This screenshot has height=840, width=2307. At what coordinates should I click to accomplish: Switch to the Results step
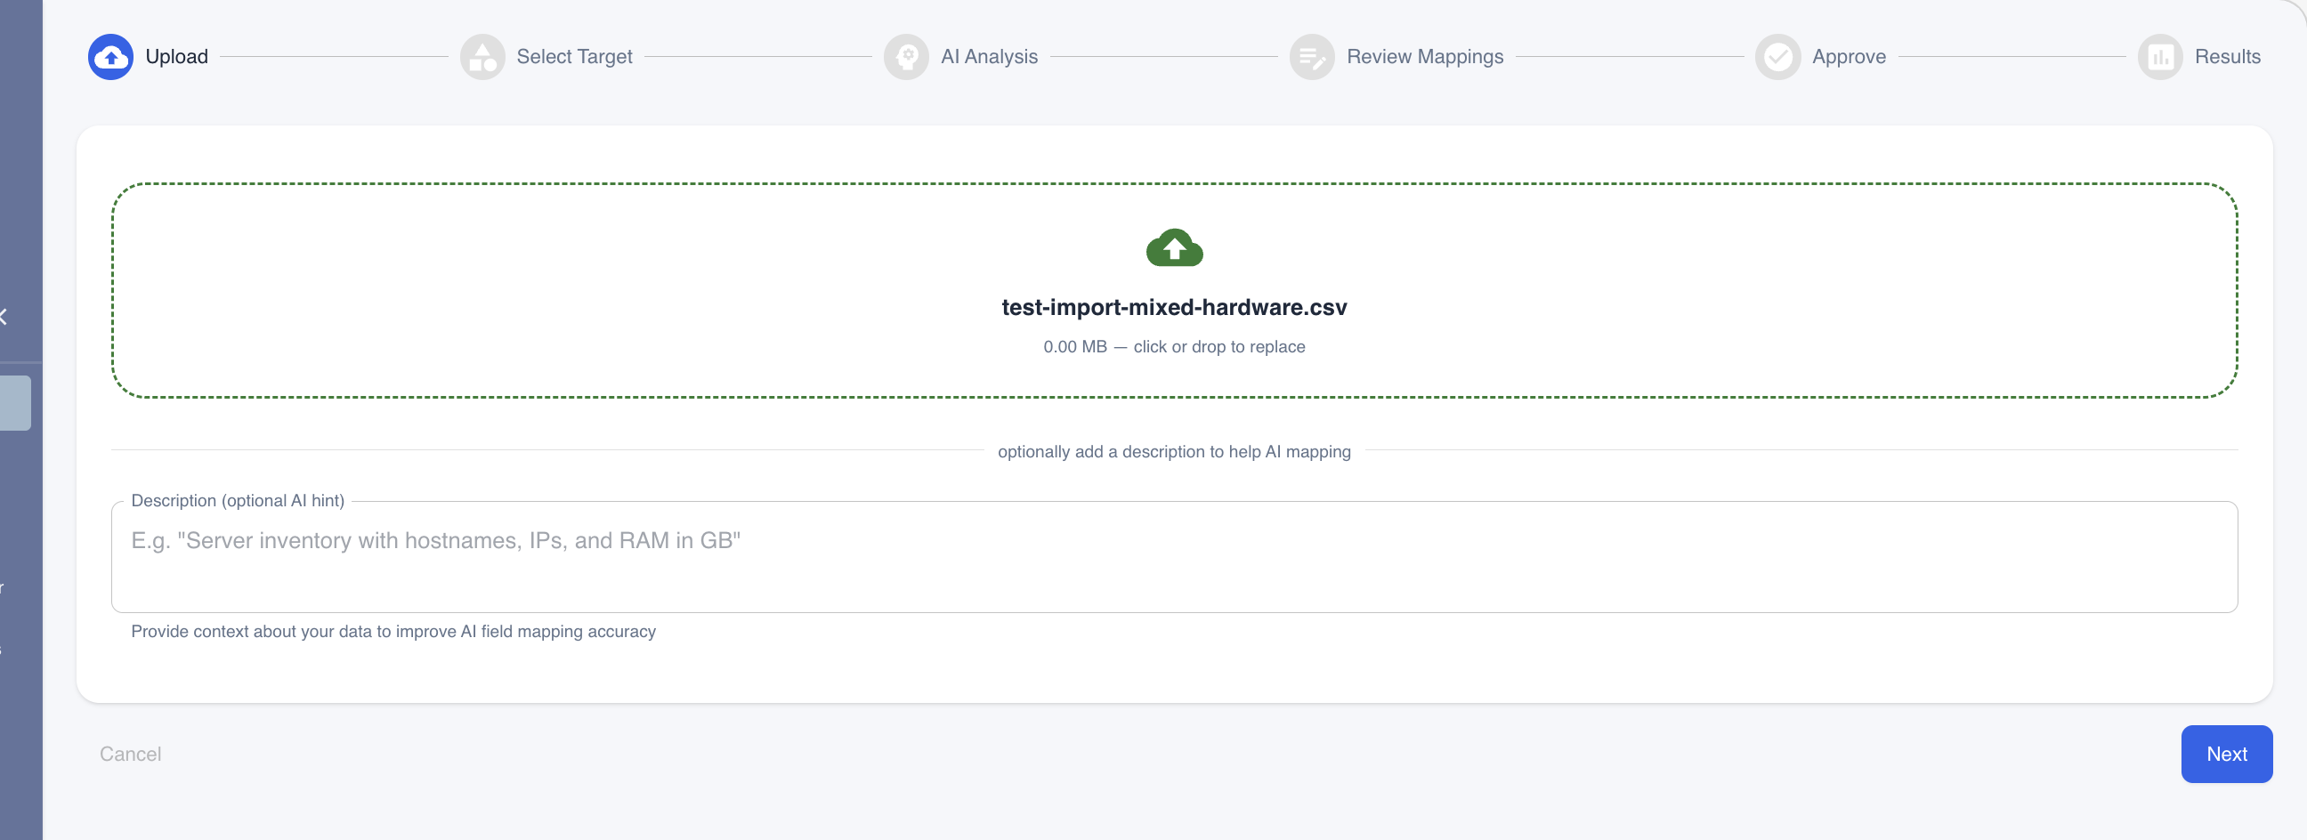(x=2228, y=56)
